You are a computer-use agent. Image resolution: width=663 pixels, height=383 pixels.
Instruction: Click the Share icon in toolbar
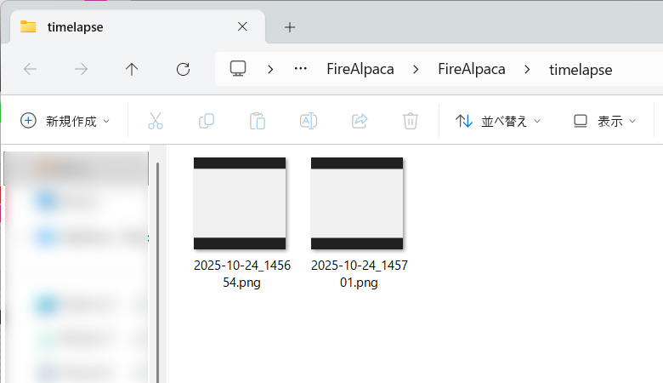359,121
